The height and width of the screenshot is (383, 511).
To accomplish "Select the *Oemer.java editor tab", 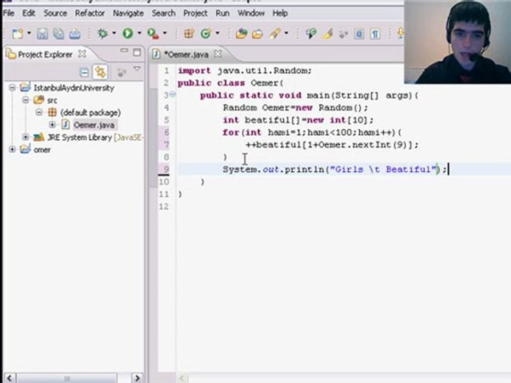I will point(186,54).
